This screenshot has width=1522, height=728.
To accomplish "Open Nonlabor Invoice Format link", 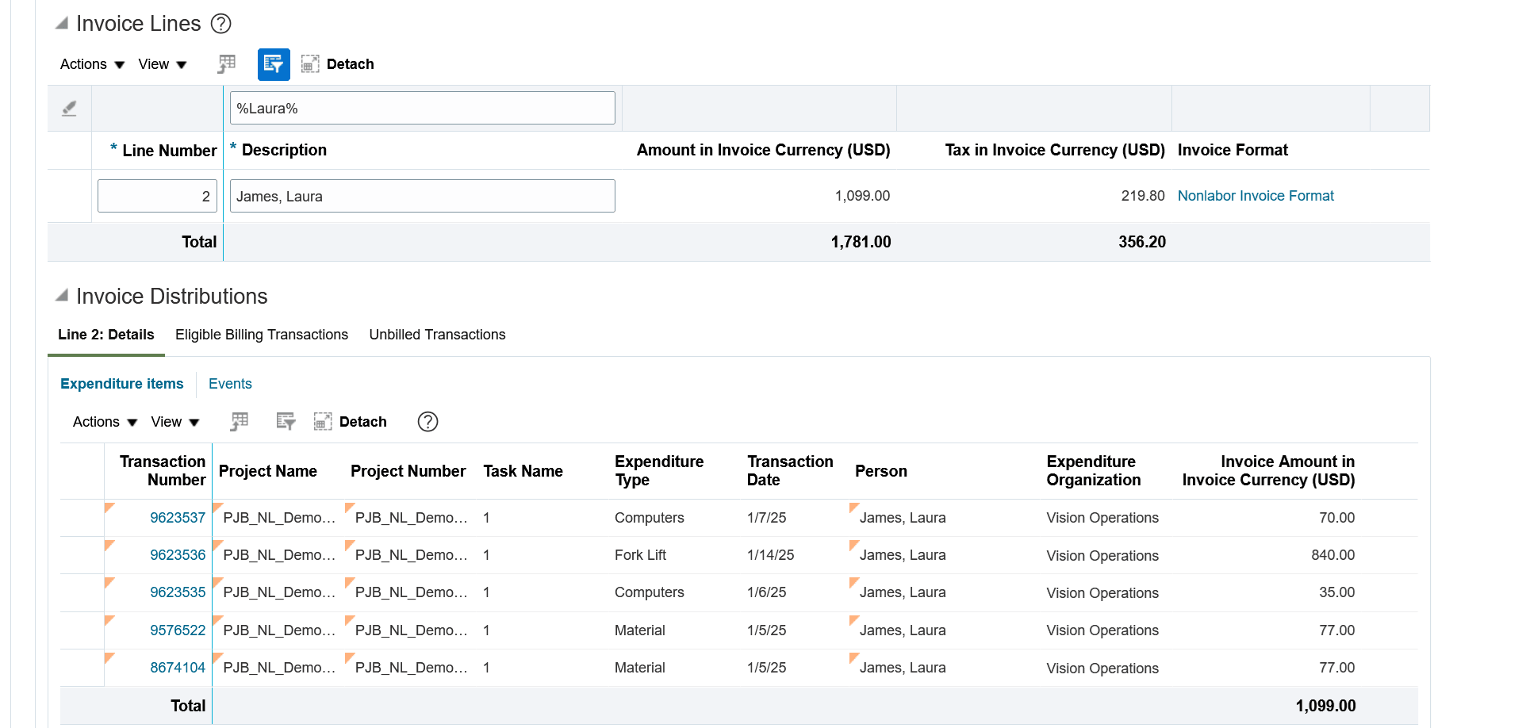I will point(1256,196).
